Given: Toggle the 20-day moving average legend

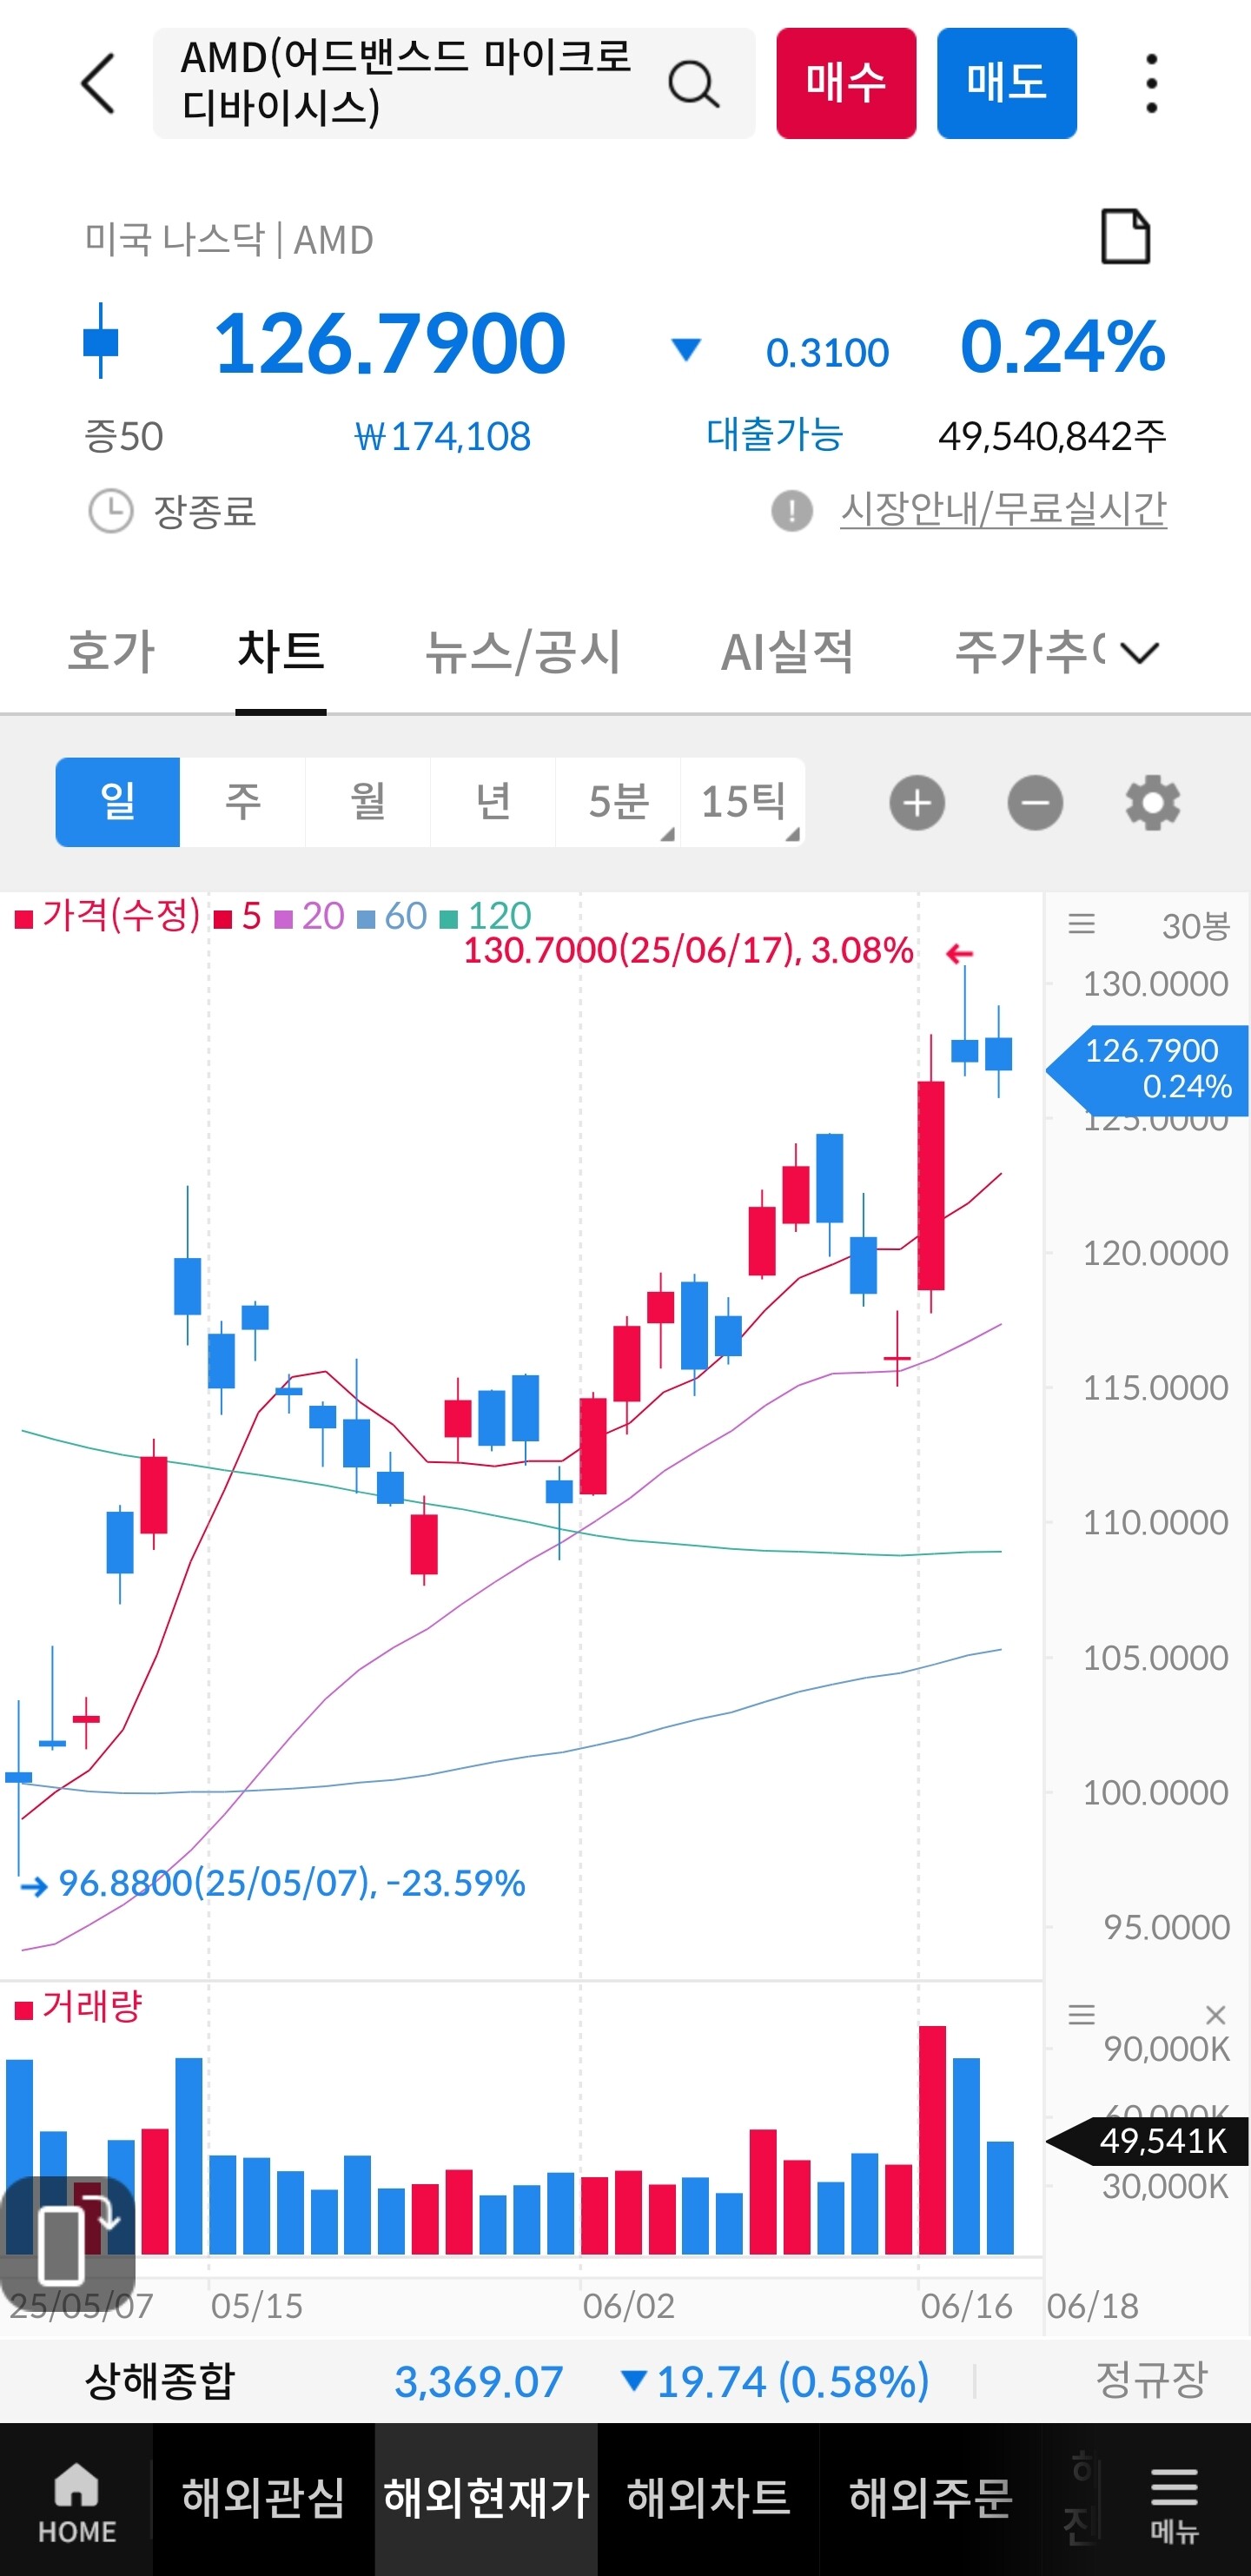Looking at the screenshot, I should [x=309, y=916].
